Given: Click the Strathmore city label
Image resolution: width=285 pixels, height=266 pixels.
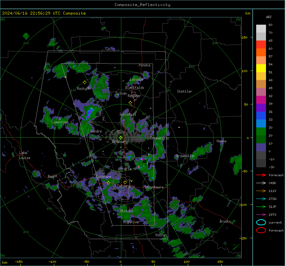Looking at the screenshot, I should click(x=154, y=187).
